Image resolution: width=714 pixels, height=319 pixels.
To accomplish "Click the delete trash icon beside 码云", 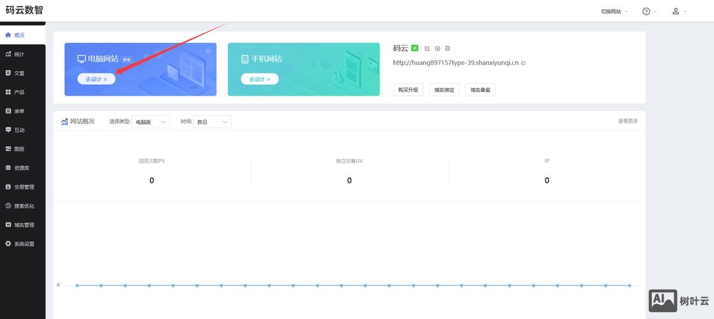I will click(448, 48).
